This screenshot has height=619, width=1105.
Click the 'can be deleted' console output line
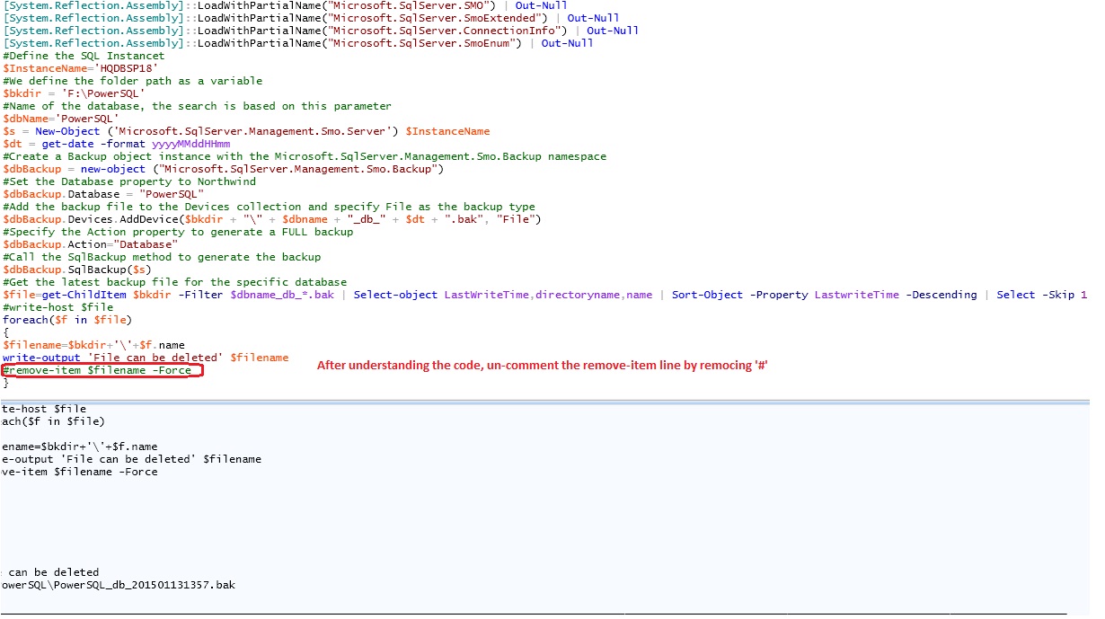click(52, 572)
